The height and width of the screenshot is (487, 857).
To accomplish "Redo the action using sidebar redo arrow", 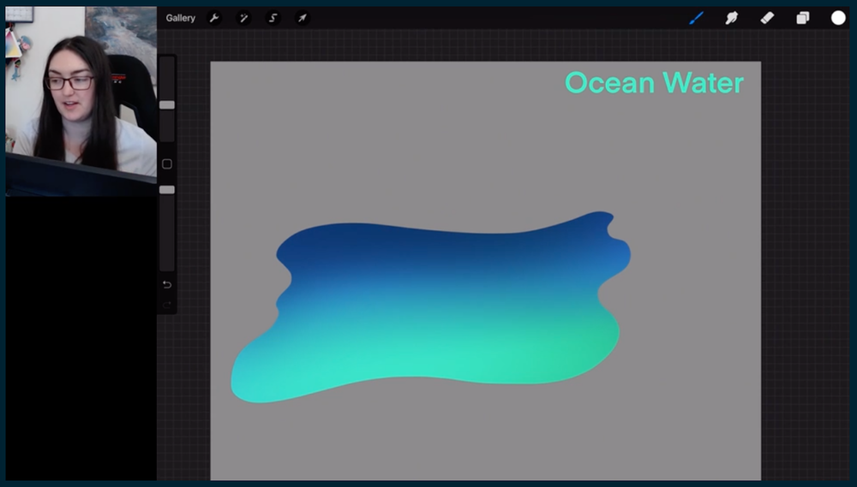I will pos(167,304).
